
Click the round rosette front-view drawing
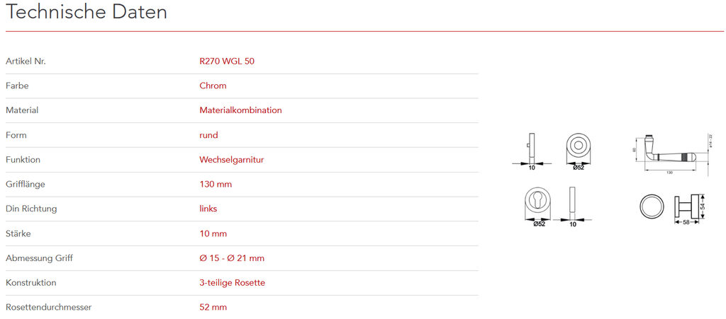[x=579, y=147]
